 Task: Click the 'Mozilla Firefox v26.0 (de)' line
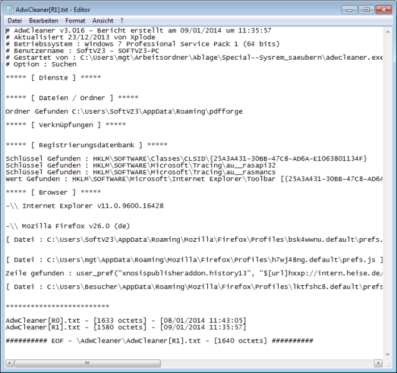[68, 226]
